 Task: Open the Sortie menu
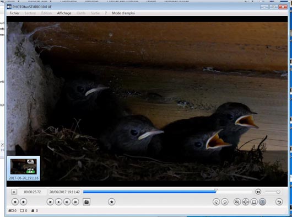point(95,13)
